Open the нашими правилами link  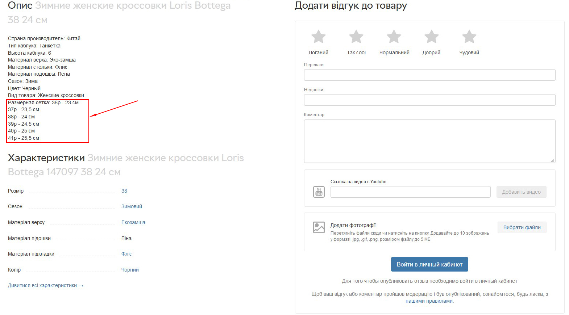coord(429,301)
